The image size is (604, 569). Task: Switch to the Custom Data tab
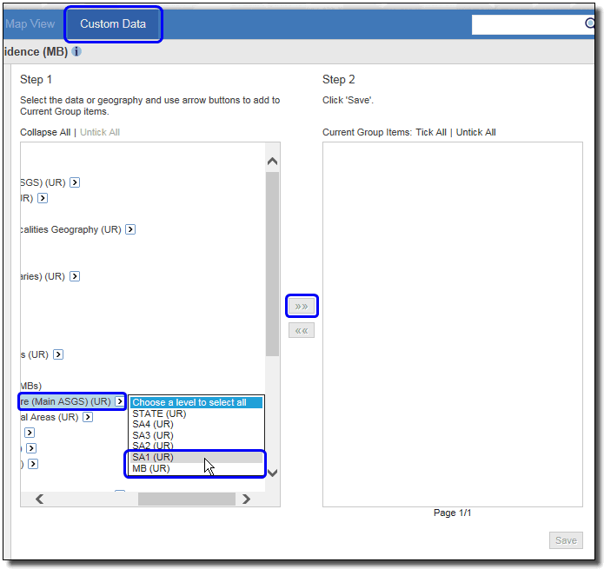pos(113,24)
